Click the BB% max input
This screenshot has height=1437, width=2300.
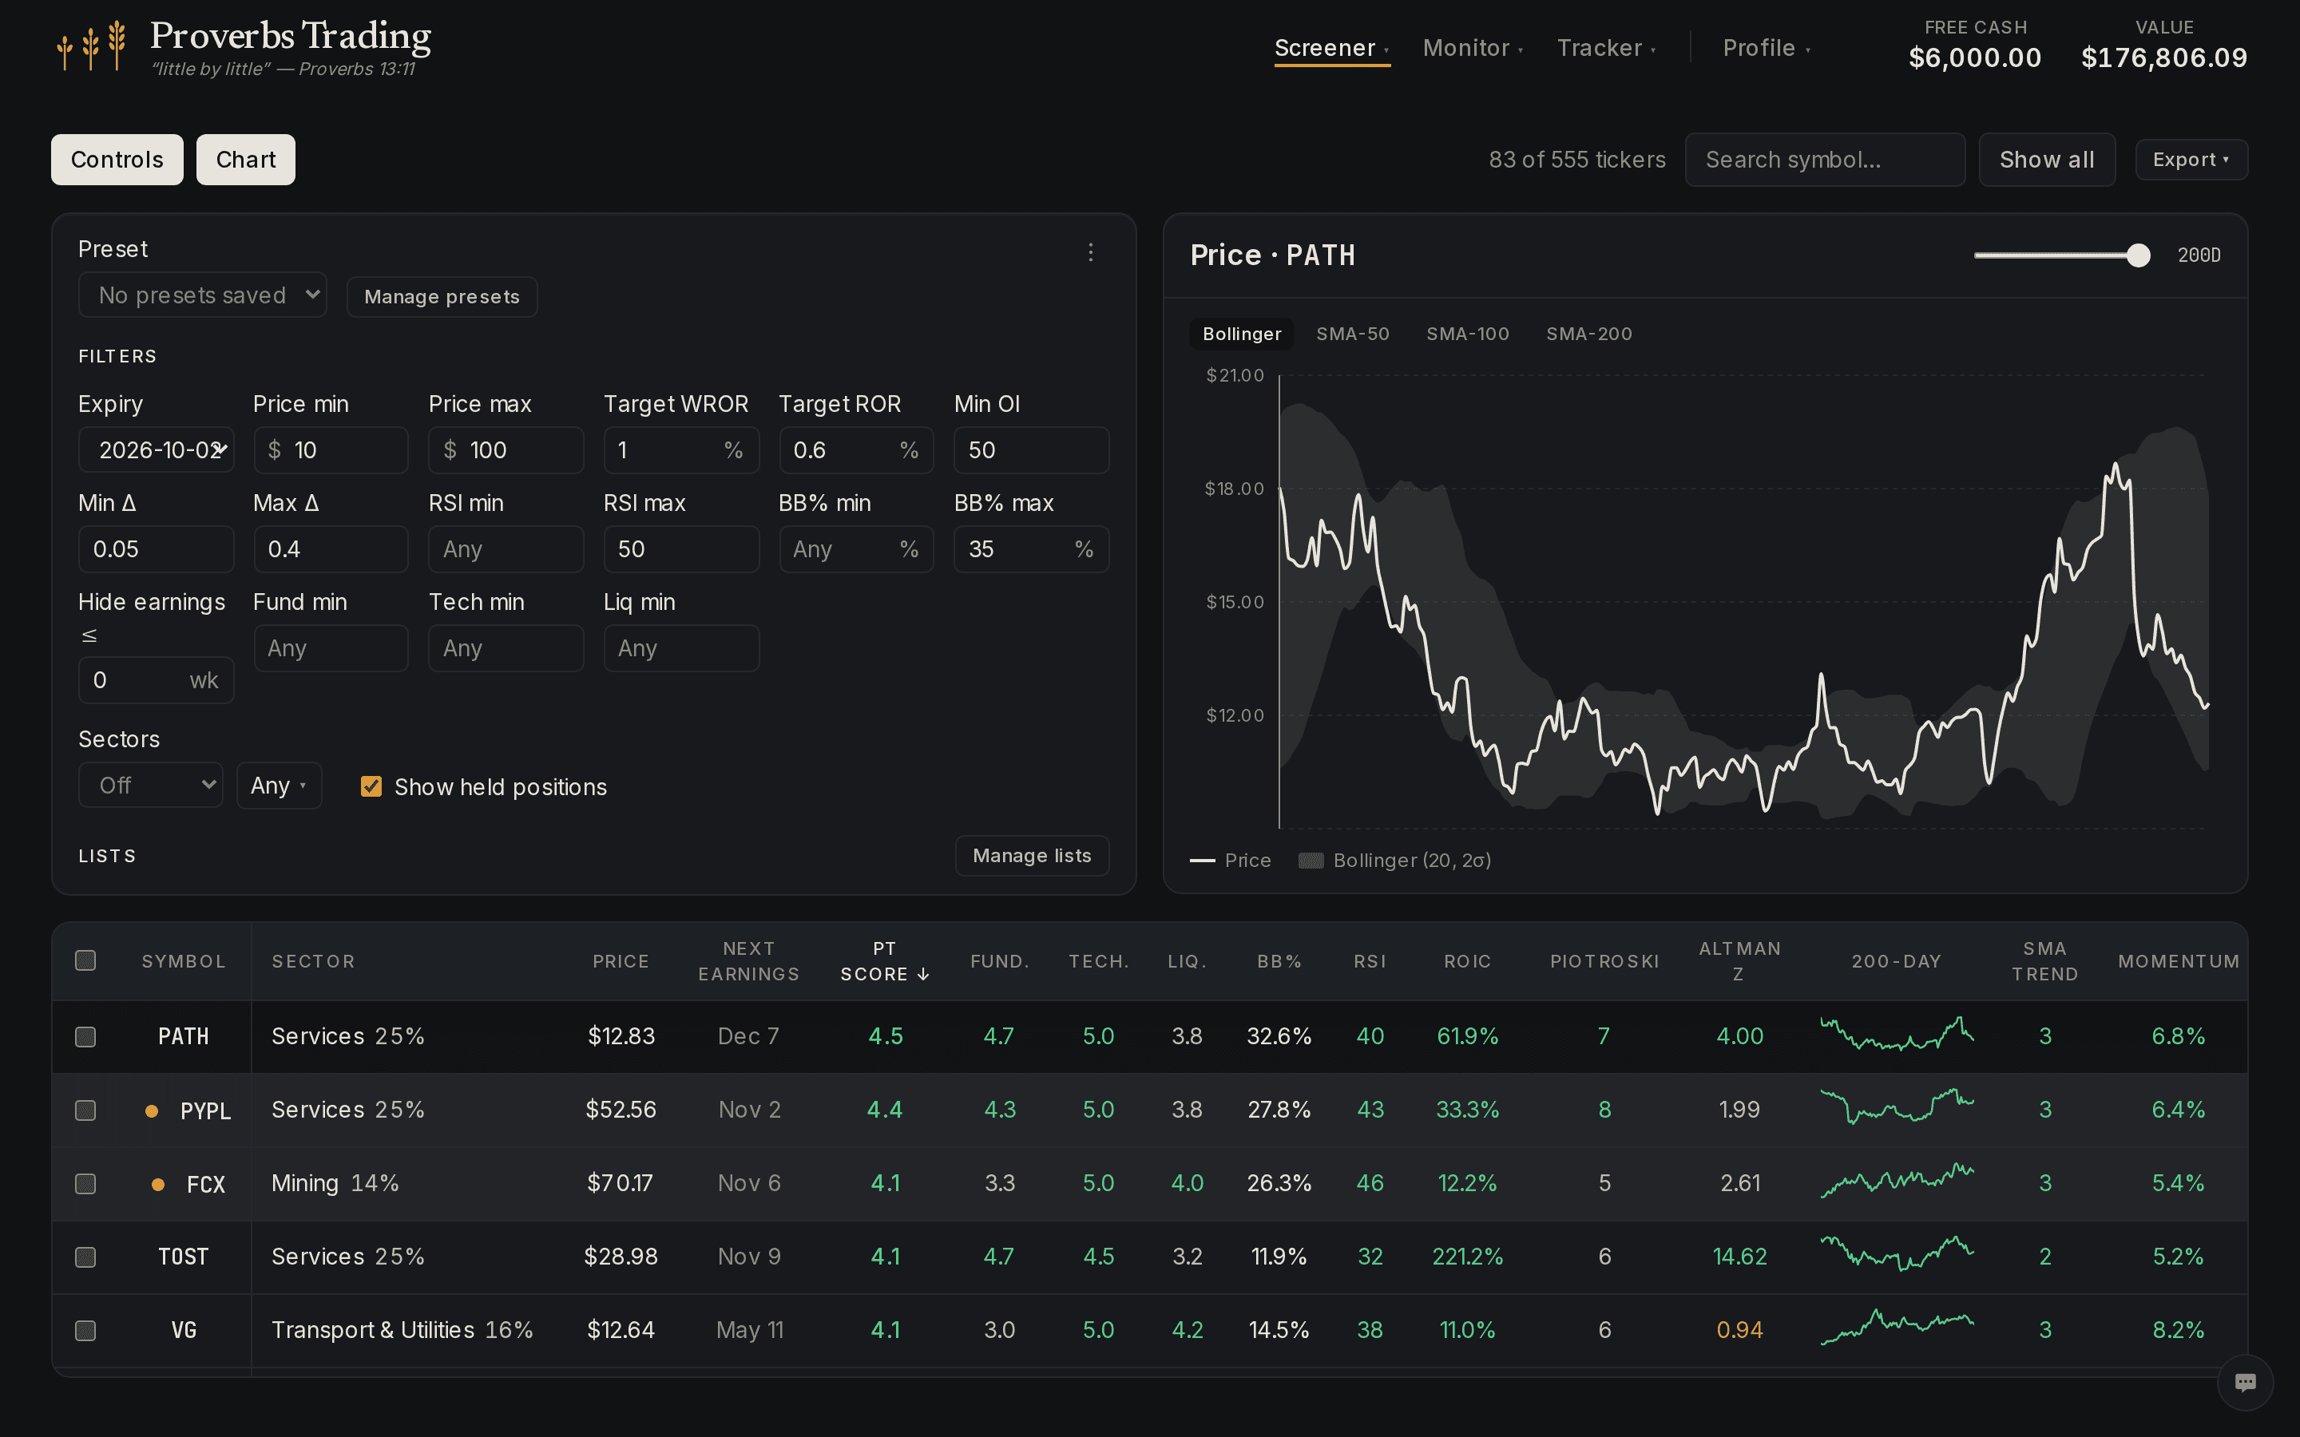pyautogui.click(x=1031, y=549)
